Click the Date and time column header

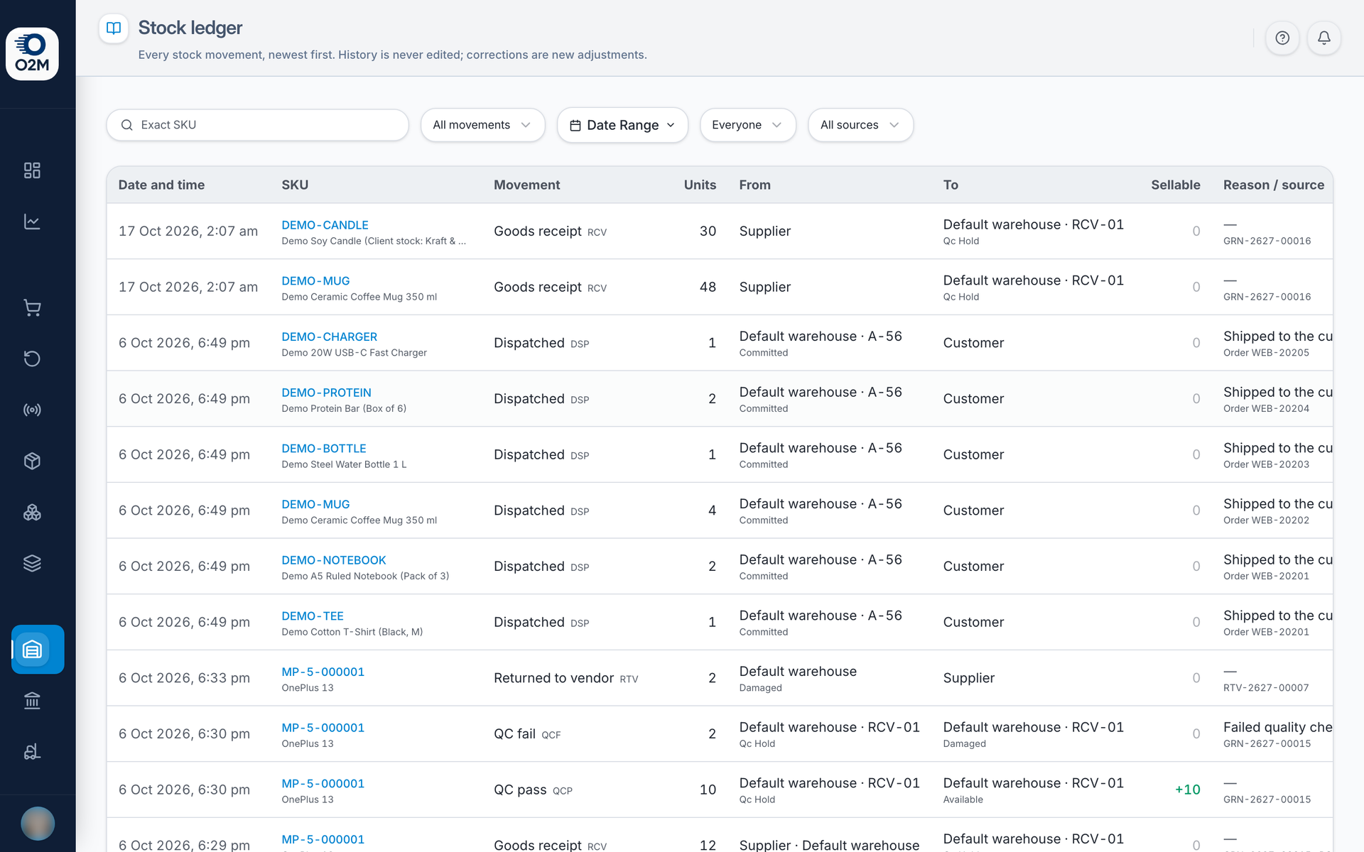[x=161, y=185]
